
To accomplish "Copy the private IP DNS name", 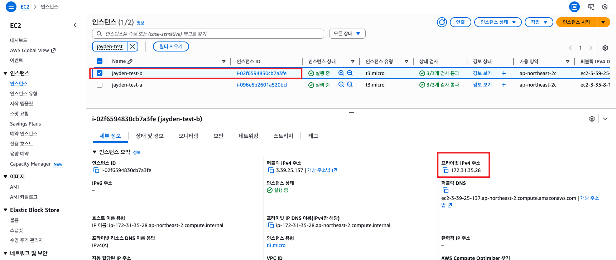I will coord(271,226).
